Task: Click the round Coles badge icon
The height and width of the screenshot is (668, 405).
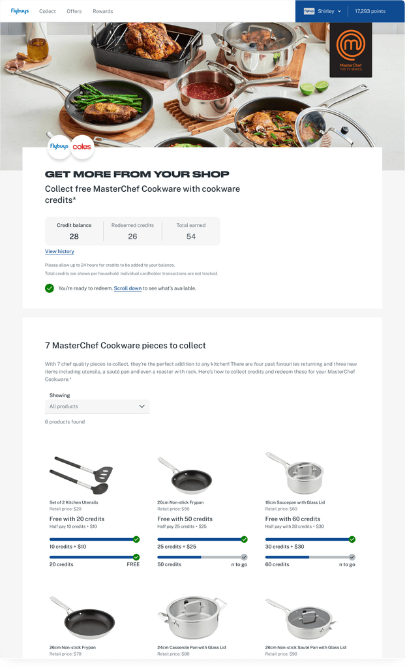Action: pyautogui.click(x=82, y=147)
